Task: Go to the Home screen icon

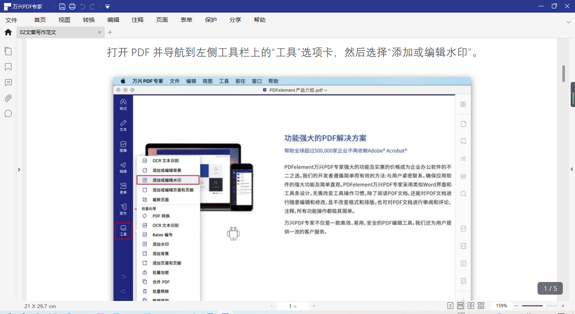Action: click(8, 32)
